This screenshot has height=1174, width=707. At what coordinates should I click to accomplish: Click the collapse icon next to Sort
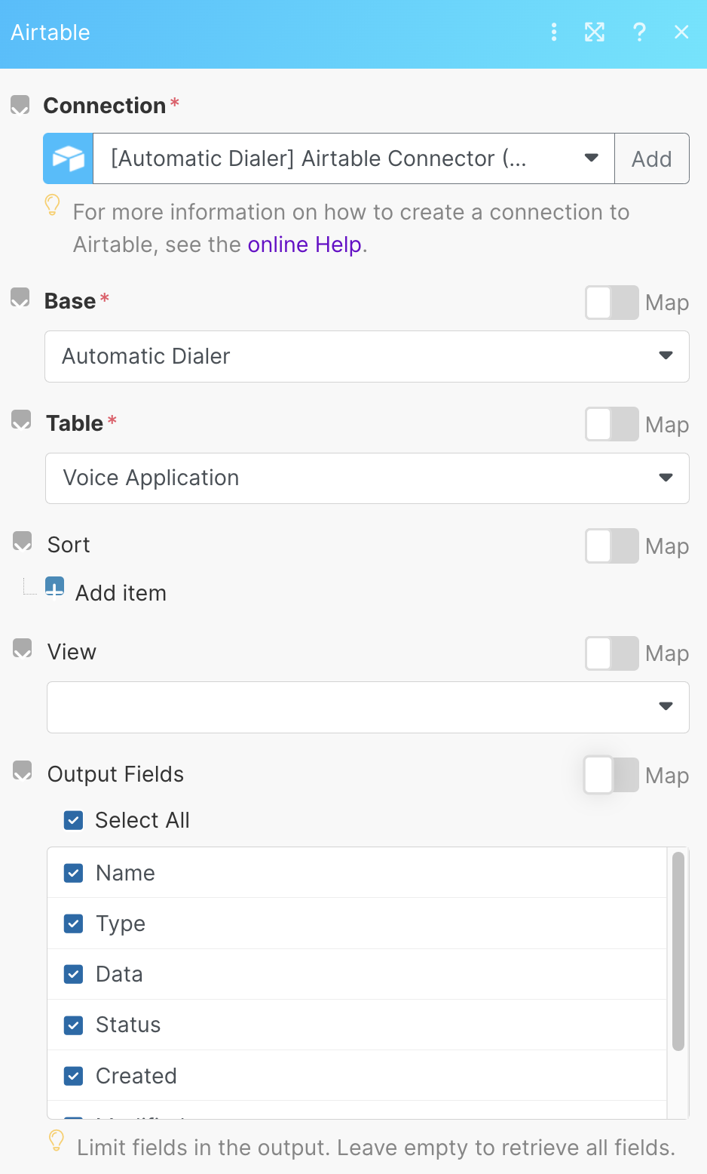click(x=23, y=542)
